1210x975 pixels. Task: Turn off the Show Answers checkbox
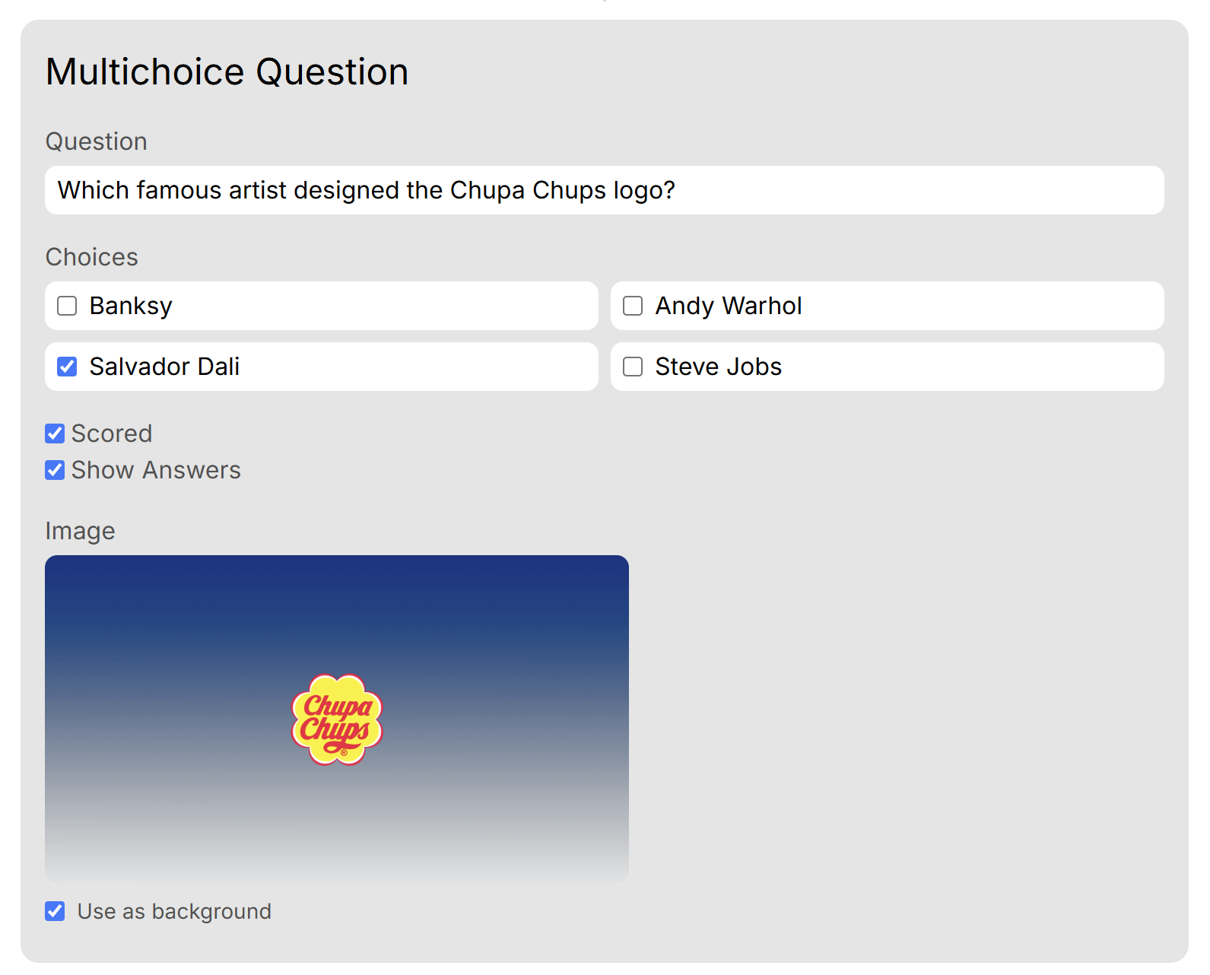pos(55,470)
